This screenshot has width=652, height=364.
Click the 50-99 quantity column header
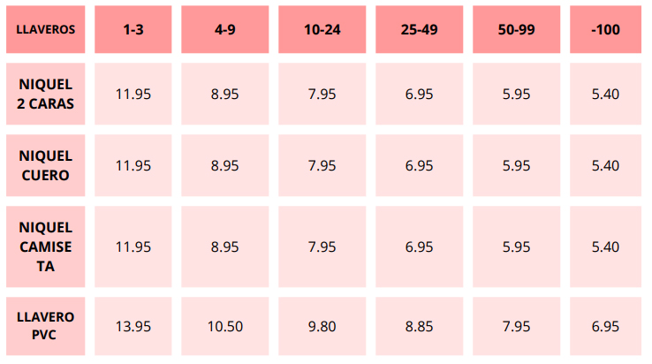[516, 29]
